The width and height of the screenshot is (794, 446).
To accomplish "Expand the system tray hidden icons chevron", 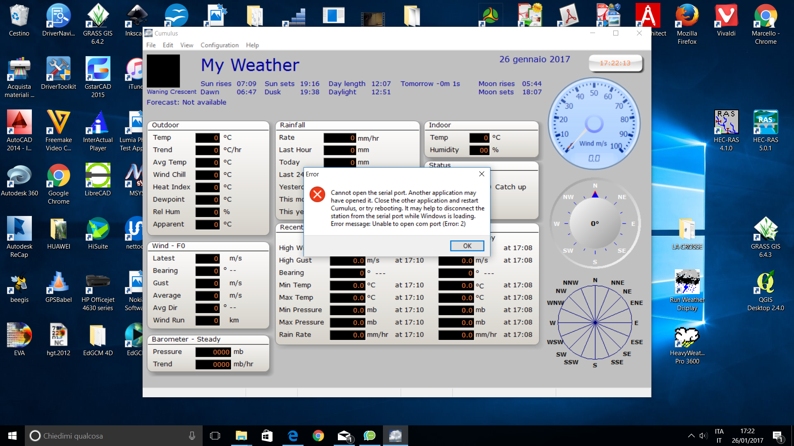I will click(x=691, y=436).
